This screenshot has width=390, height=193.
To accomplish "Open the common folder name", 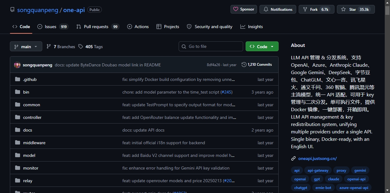I will point(31,105).
